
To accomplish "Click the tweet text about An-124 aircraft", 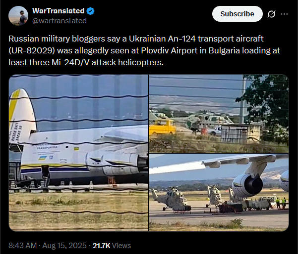I will point(144,50).
